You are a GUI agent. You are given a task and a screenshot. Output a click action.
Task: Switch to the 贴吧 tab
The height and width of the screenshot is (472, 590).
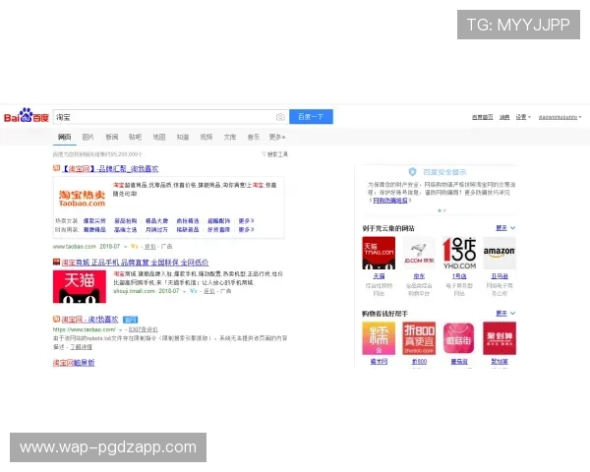point(135,137)
